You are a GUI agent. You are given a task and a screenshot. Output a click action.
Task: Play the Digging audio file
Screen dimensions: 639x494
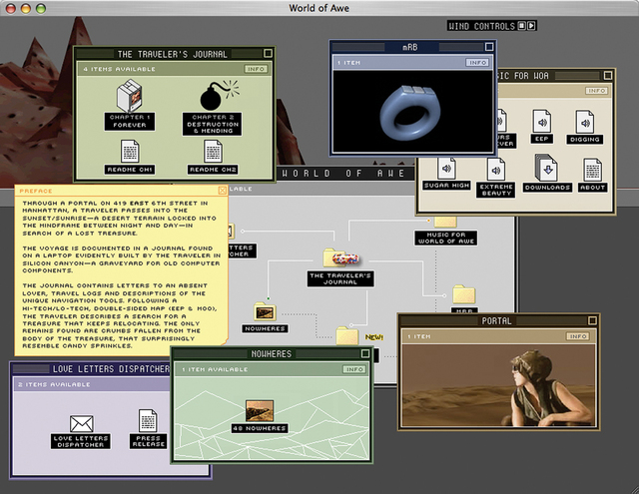tap(584, 122)
